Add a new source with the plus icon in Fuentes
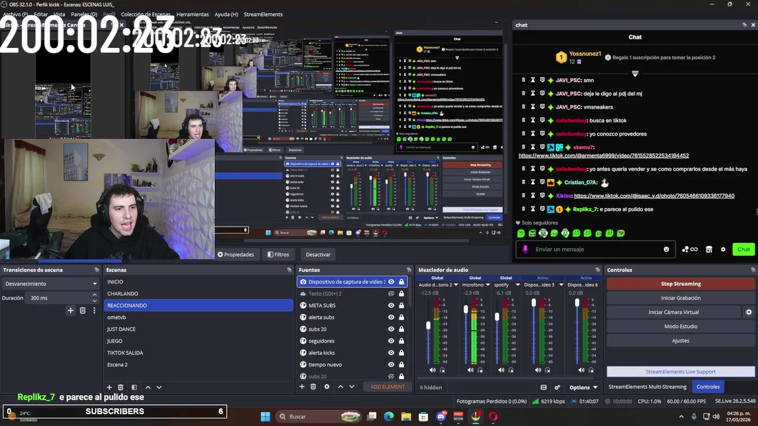This screenshot has width=758, height=426. [x=302, y=386]
